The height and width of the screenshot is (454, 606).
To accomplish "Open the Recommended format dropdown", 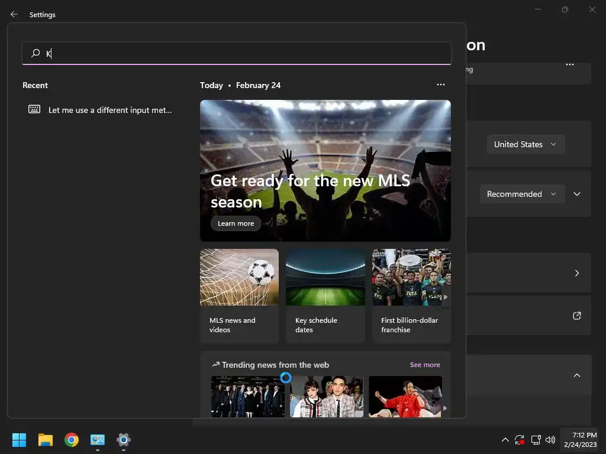I will (522, 194).
